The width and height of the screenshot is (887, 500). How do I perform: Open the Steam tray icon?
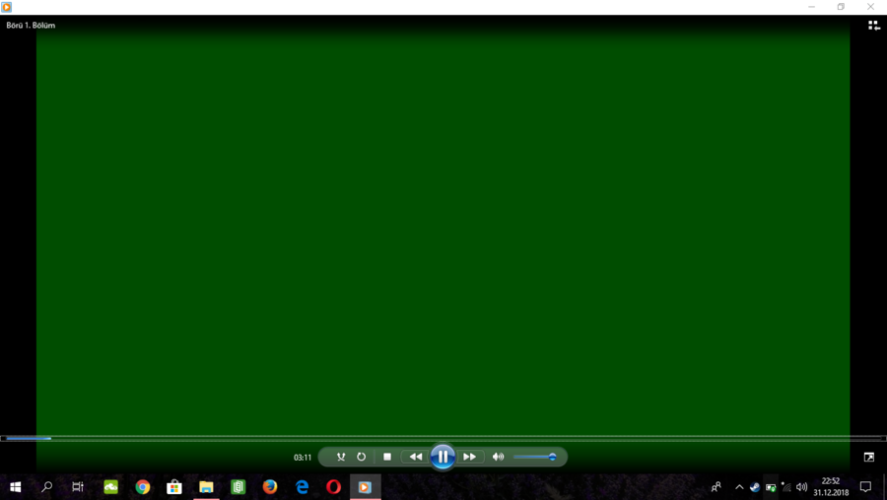point(755,487)
